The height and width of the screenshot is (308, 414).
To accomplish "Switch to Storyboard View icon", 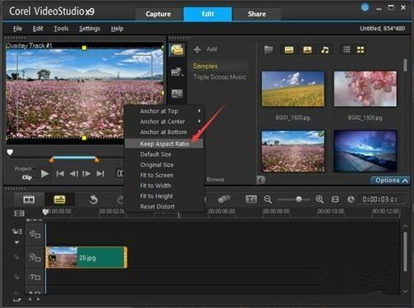I will point(29,200).
